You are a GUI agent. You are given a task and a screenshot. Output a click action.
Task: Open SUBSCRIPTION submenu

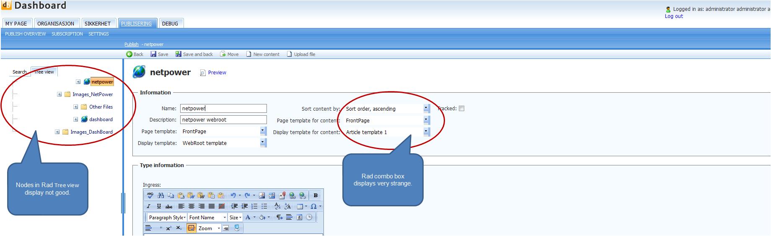(x=67, y=34)
